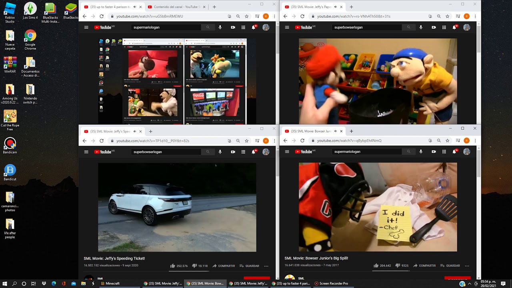Share the Bowser Junior's Big Spill video
The width and height of the screenshot is (512, 288).
[424, 266]
